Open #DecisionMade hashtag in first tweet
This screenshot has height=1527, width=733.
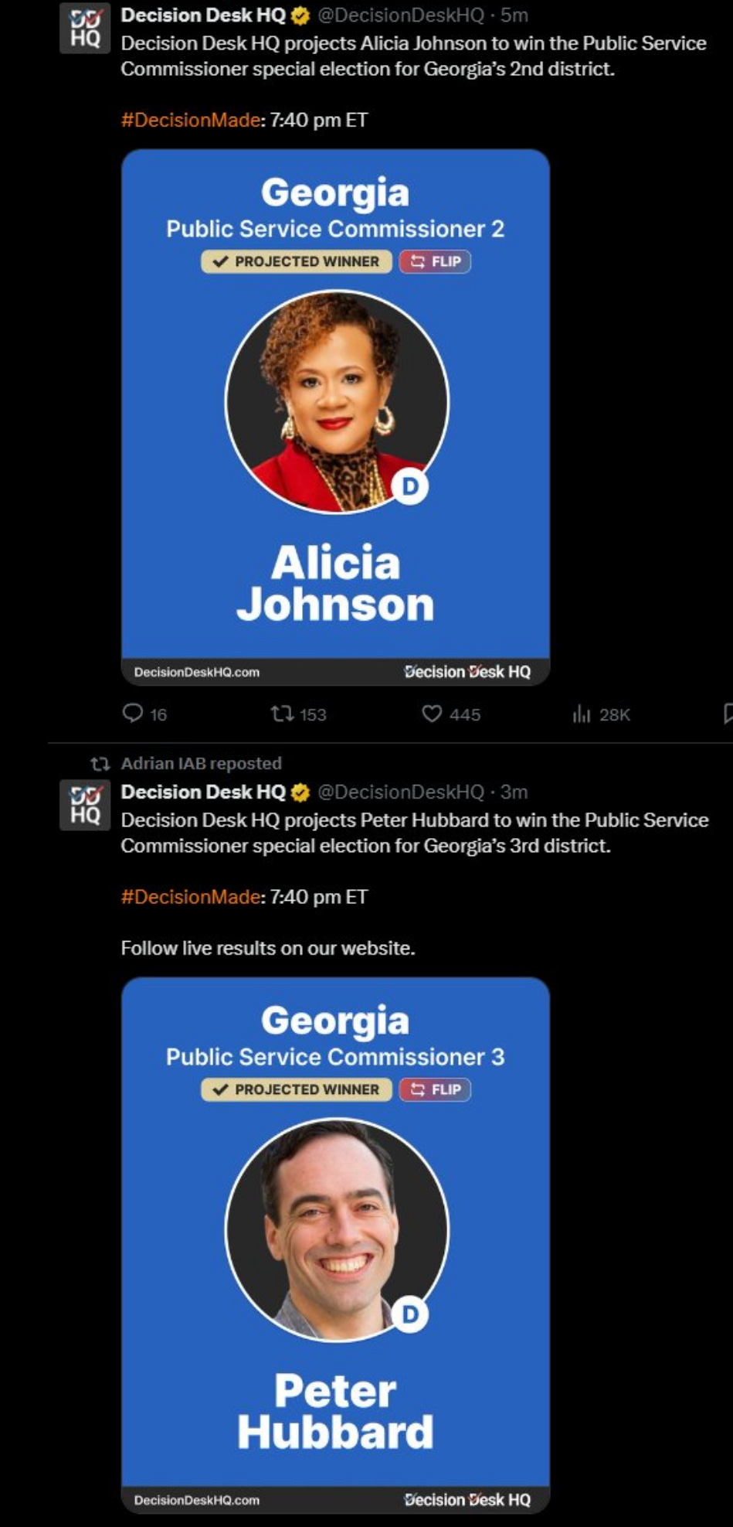190,120
